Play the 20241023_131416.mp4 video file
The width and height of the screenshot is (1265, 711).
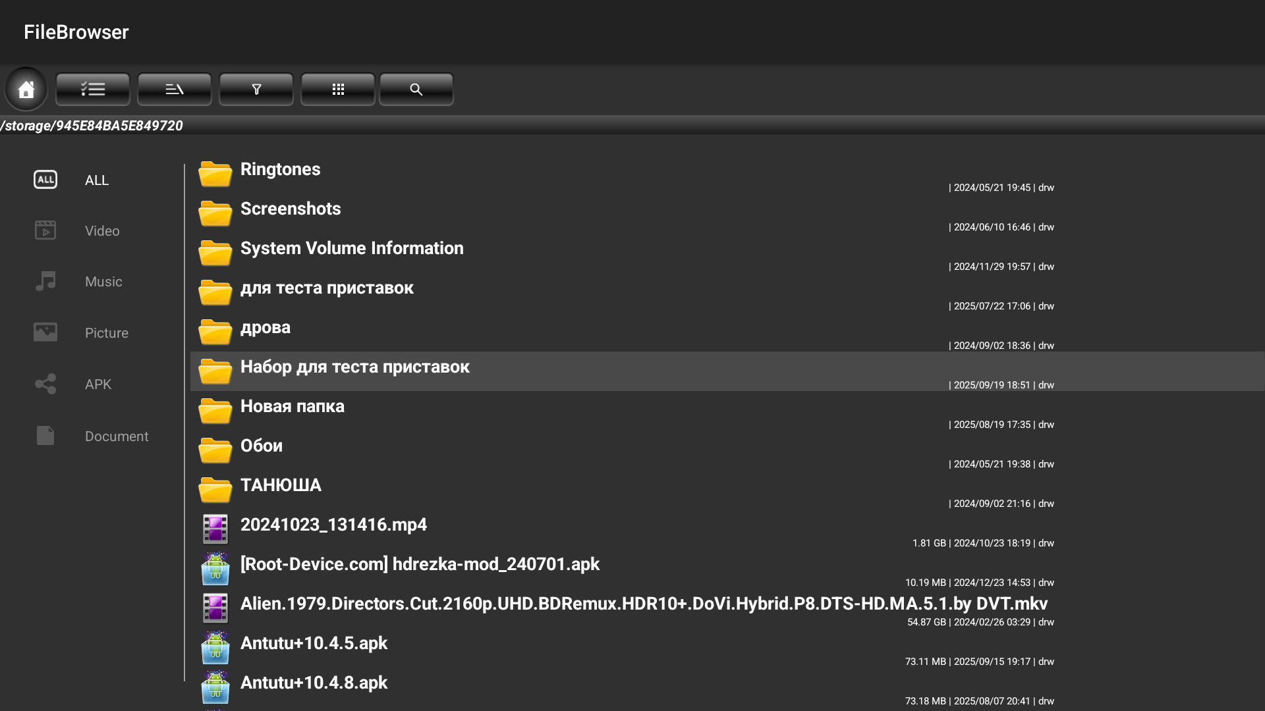(333, 525)
